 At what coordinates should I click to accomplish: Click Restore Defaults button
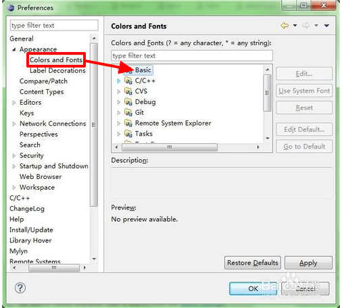[x=253, y=263]
